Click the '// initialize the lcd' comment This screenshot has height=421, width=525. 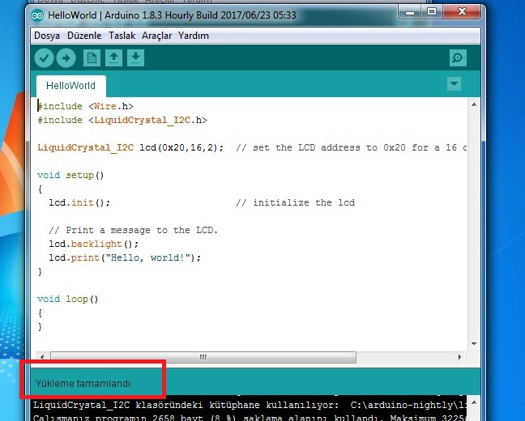[295, 202]
